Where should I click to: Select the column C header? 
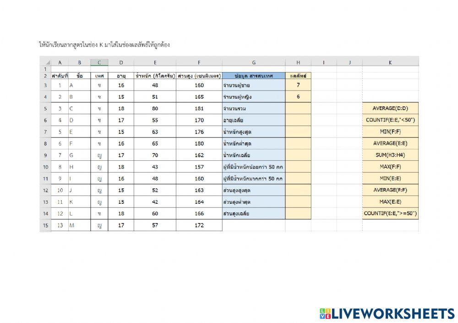tap(99, 63)
